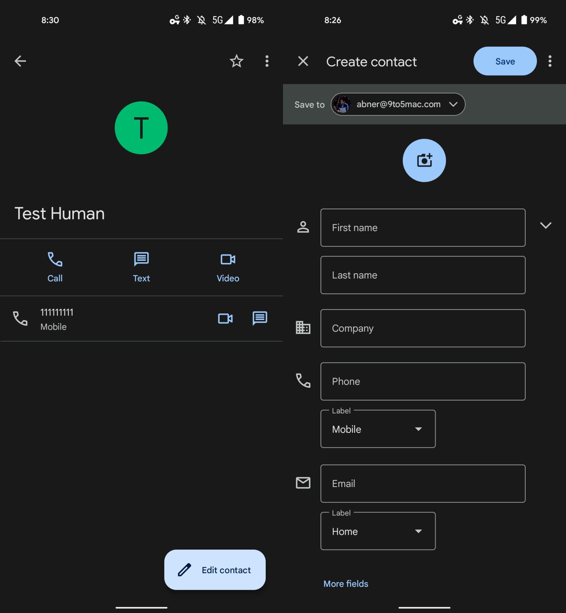Tap the phone icon beside 111111111

pos(20,318)
